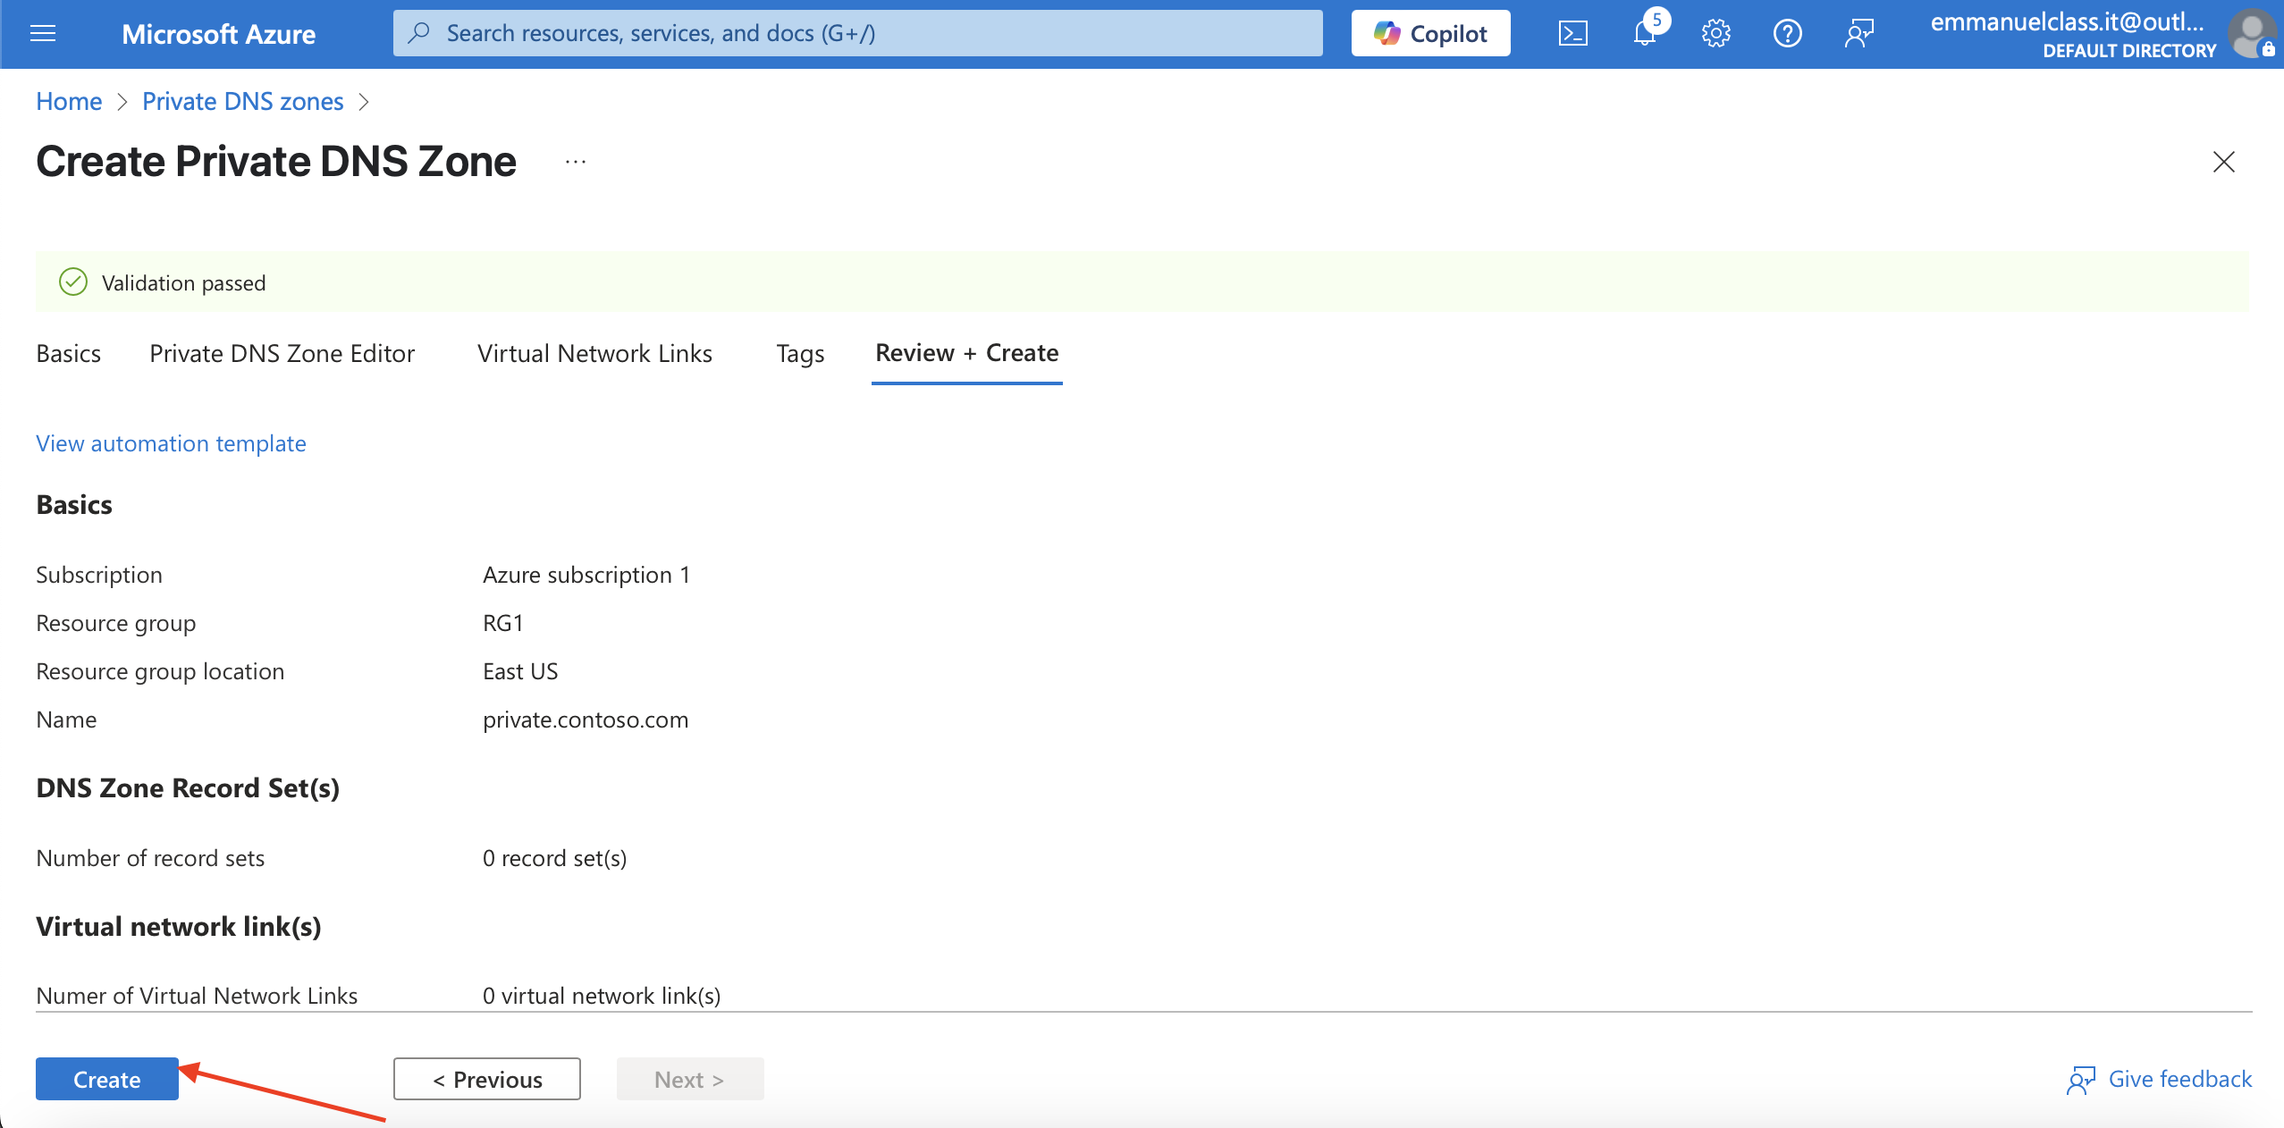Click the Create button

[107, 1079]
